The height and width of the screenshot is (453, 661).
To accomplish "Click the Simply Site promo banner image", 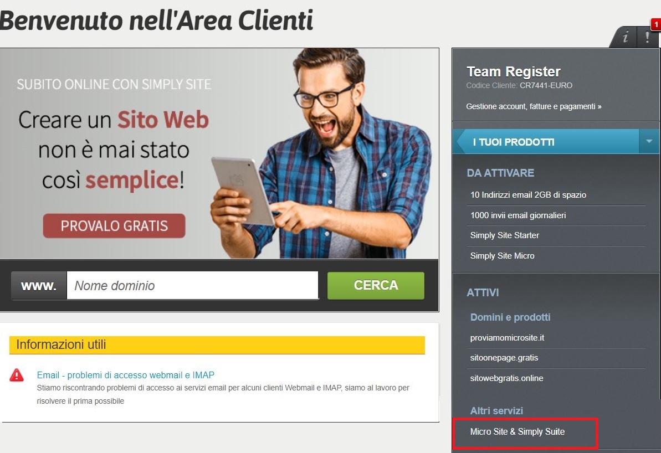I will pos(219,153).
